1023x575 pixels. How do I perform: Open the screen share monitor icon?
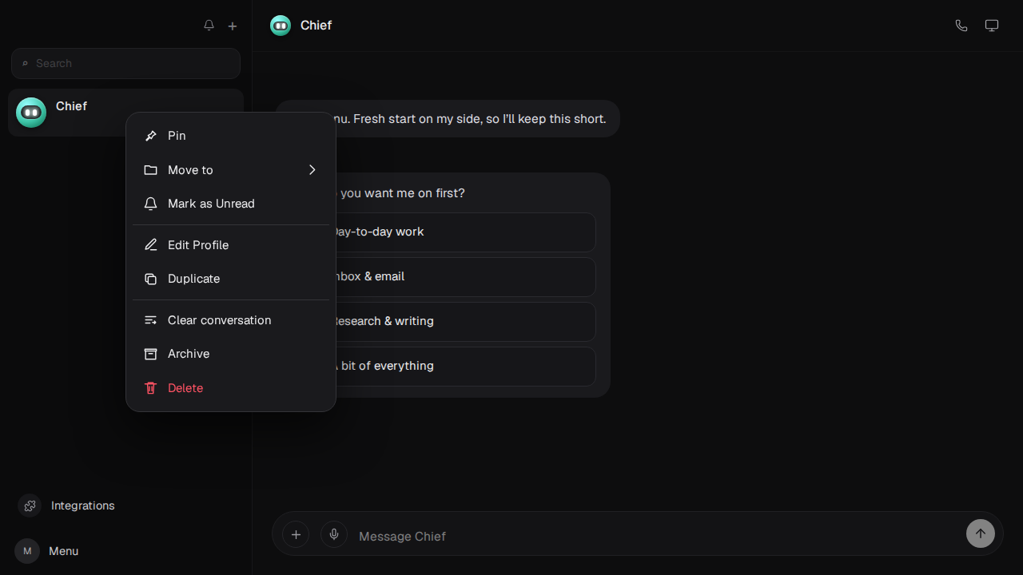coord(992,26)
